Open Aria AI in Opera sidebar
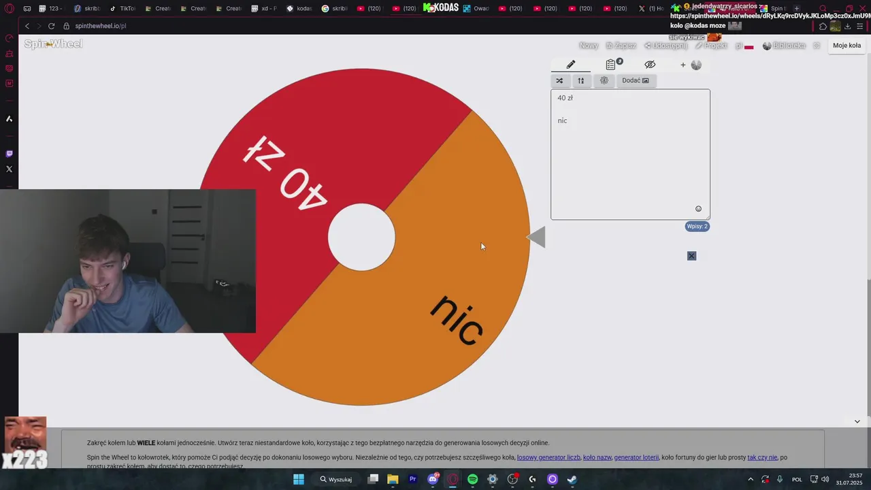871x490 pixels. pyautogui.click(x=9, y=119)
